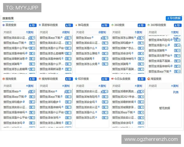Image resolution: width=184 pixels, height=147 pixels.
Task: Export the 百度移动搜索 panel with its 导 button
Action: point(69,25)
